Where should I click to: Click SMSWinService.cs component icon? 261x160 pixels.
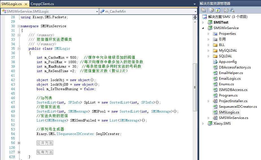pos(215,118)
